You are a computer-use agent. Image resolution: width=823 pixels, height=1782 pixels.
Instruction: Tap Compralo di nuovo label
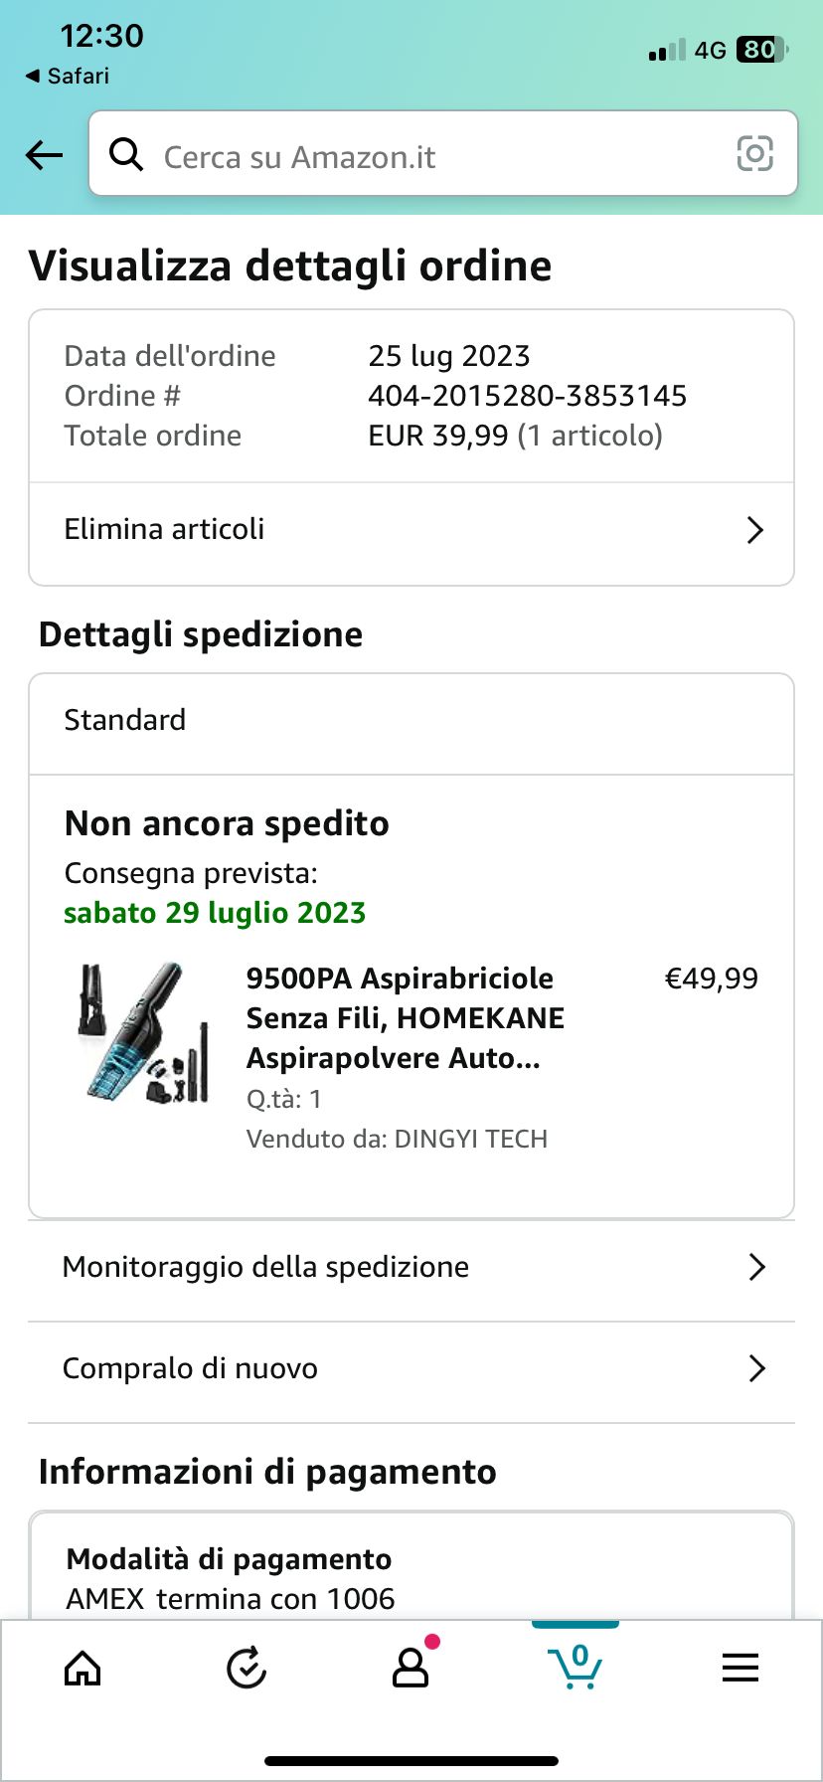pyautogui.click(x=191, y=1368)
